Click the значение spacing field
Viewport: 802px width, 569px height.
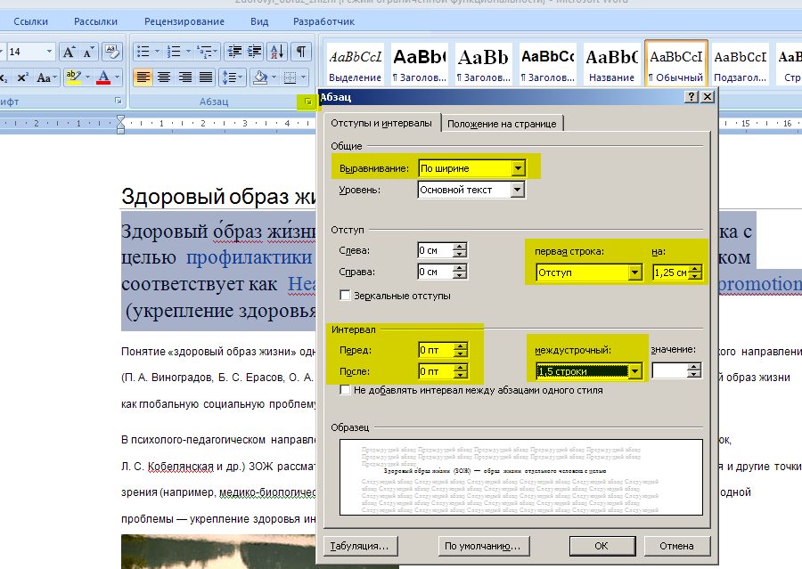670,370
